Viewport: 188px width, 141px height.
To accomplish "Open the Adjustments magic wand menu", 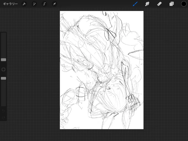I will tap(34, 4).
